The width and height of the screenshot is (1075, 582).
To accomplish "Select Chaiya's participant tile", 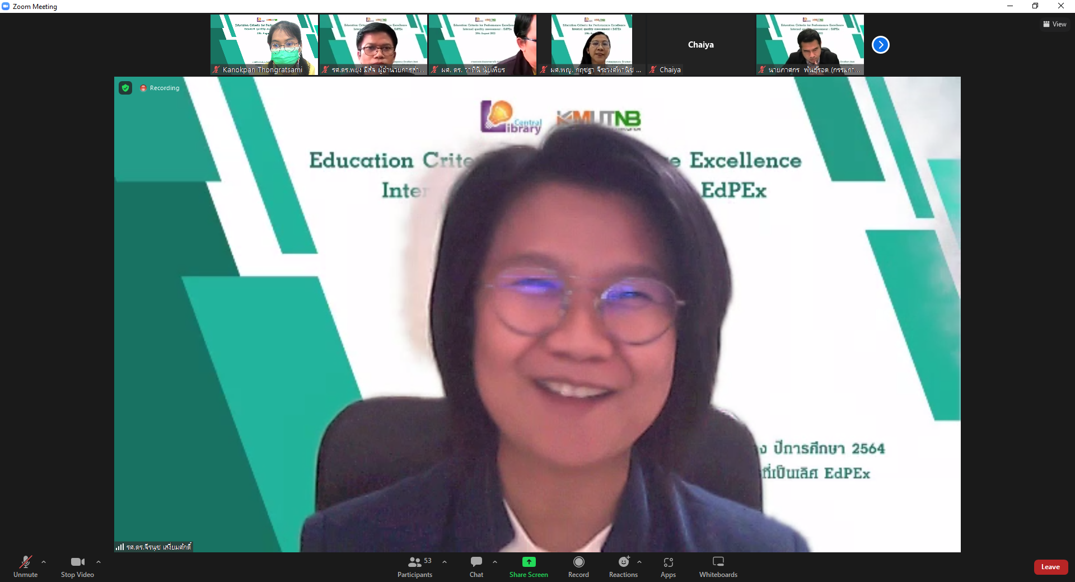I will [700, 45].
